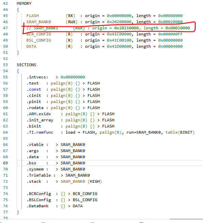Click the .bss section name
Image resolution: width=203 pixels, height=223 pixels.
31,163
